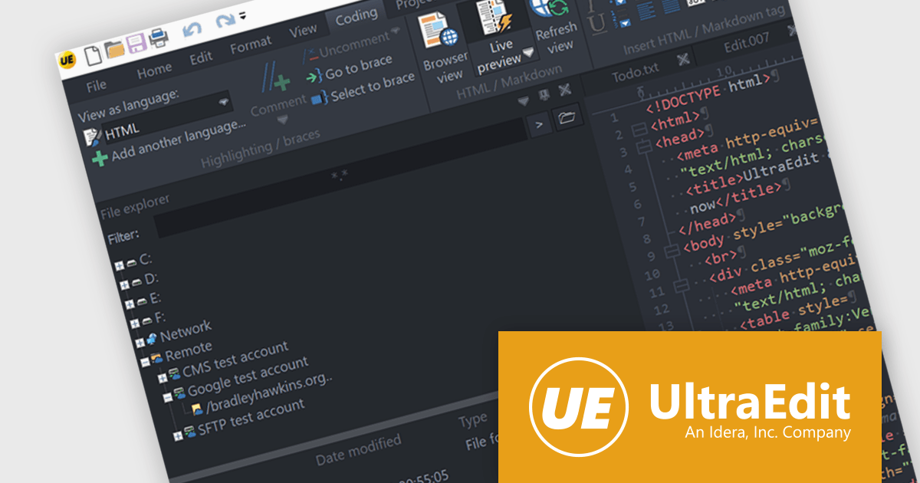The image size is (920, 483).
Task: Click the Save floppy disk icon
Action: [136, 43]
